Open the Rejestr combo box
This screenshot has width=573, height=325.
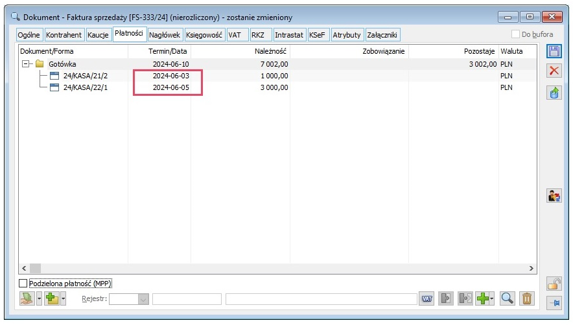[x=129, y=299]
